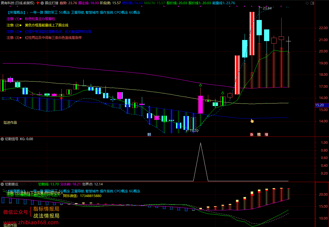Open the 5G概念 concept in top panel
329x227 pixels.
64,12
